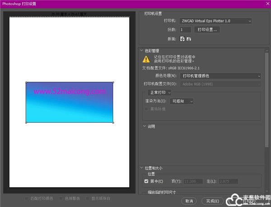Click the yellow color management warning icon
Image resolution: width=271 pixels, height=207 pixels.
146,59
